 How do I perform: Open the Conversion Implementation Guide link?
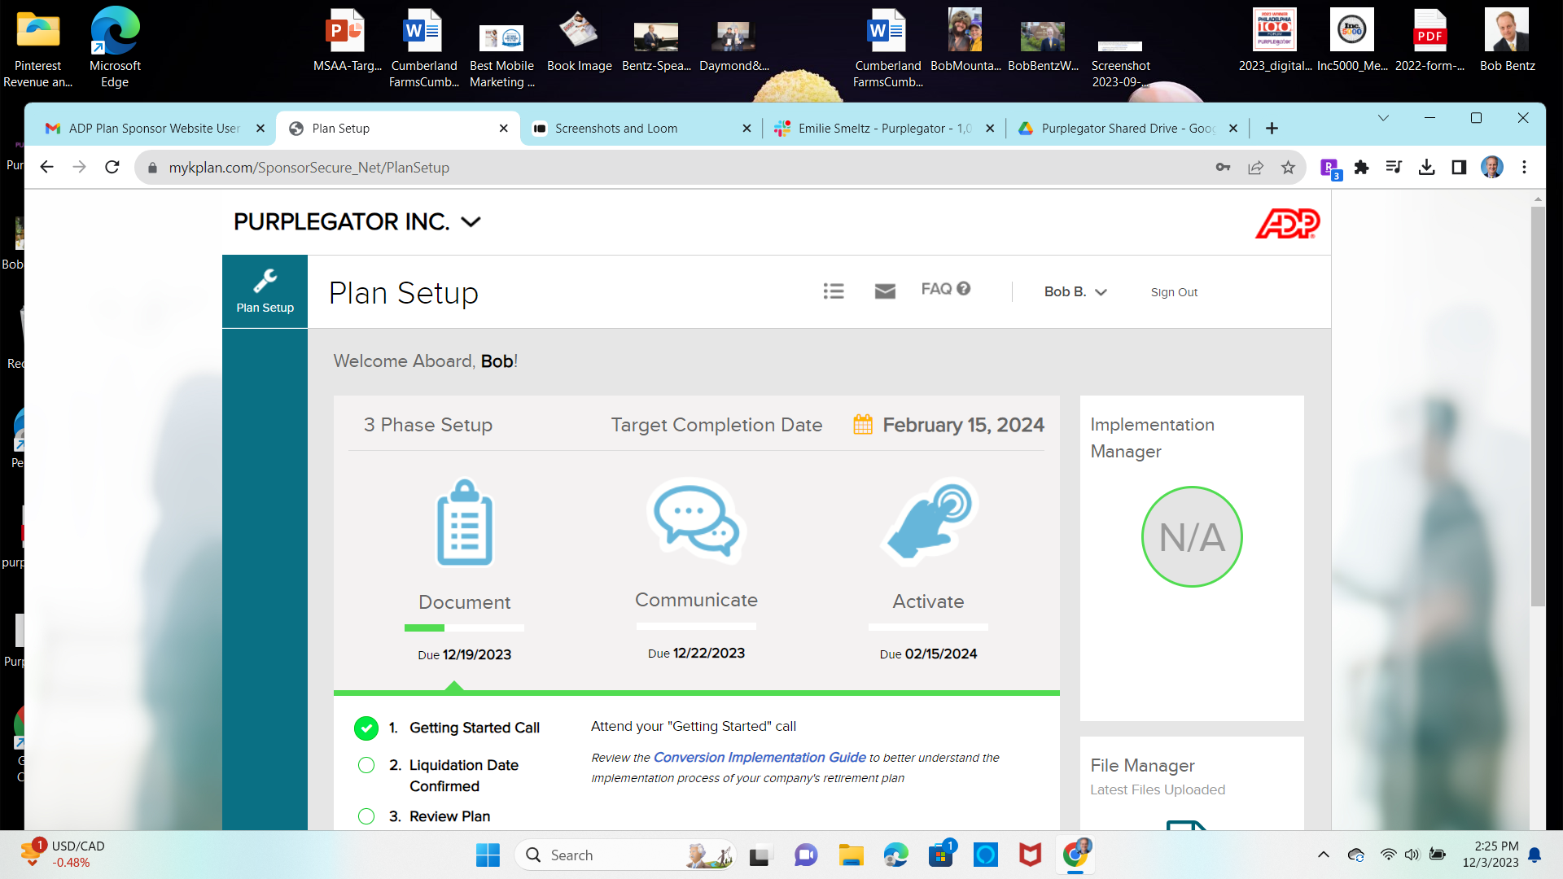pos(760,758)
